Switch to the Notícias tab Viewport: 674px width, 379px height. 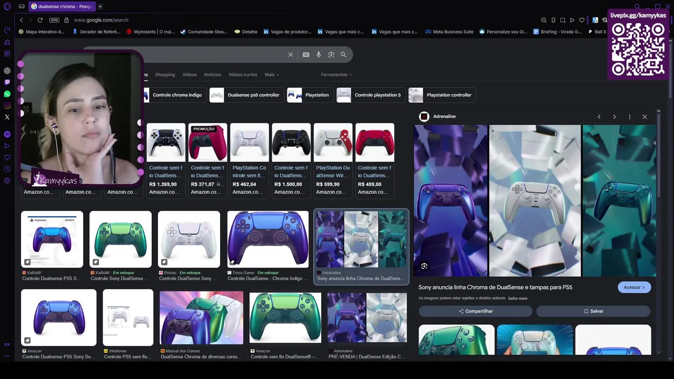coord(213,75)
